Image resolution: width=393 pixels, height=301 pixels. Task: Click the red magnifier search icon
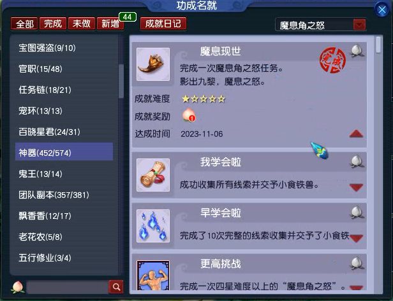tap(116, 287)
